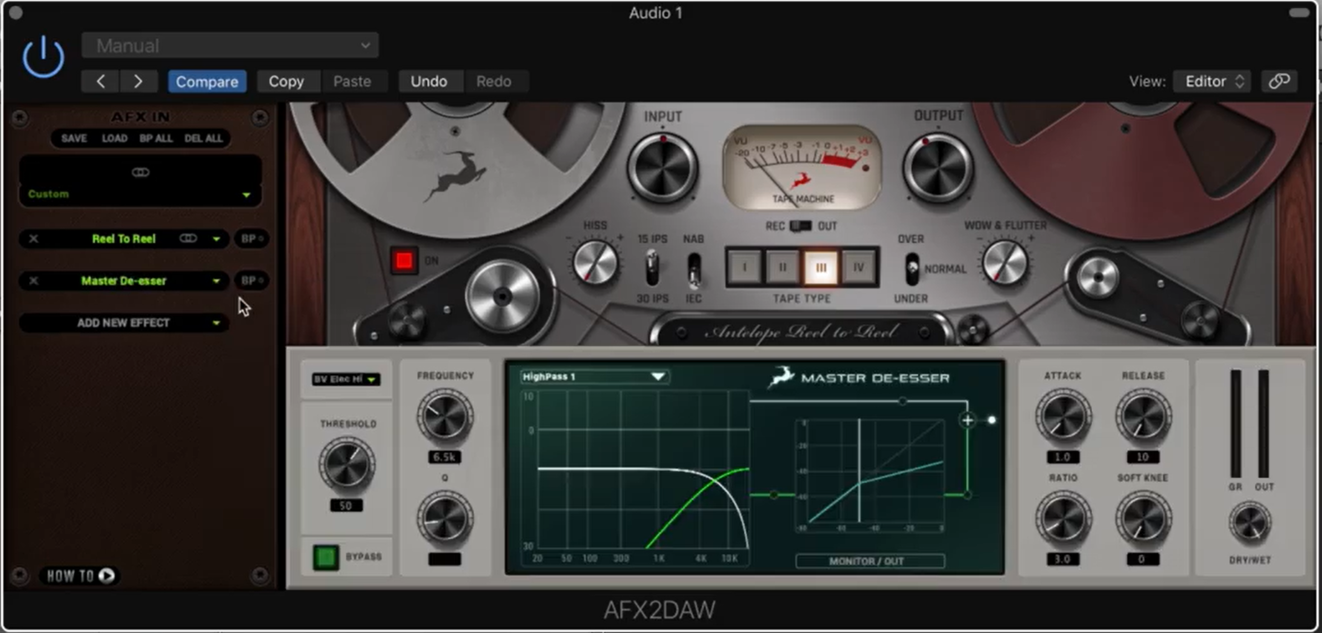Toggle the plugin power bypass button
The width and height of the screenshot is (1322, 633).
[x=43, y=57]
